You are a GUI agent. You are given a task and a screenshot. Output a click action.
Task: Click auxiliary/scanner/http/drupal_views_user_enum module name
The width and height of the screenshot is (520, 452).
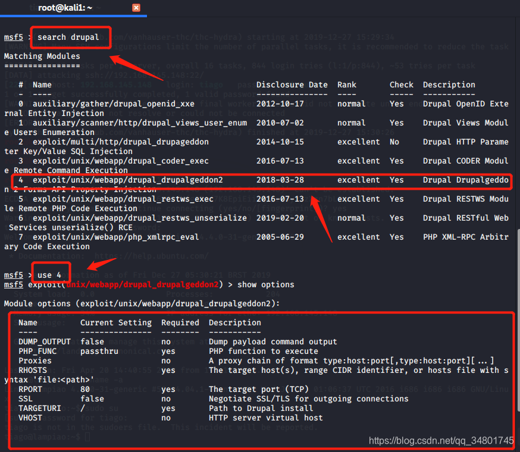[x=140, y=123]
